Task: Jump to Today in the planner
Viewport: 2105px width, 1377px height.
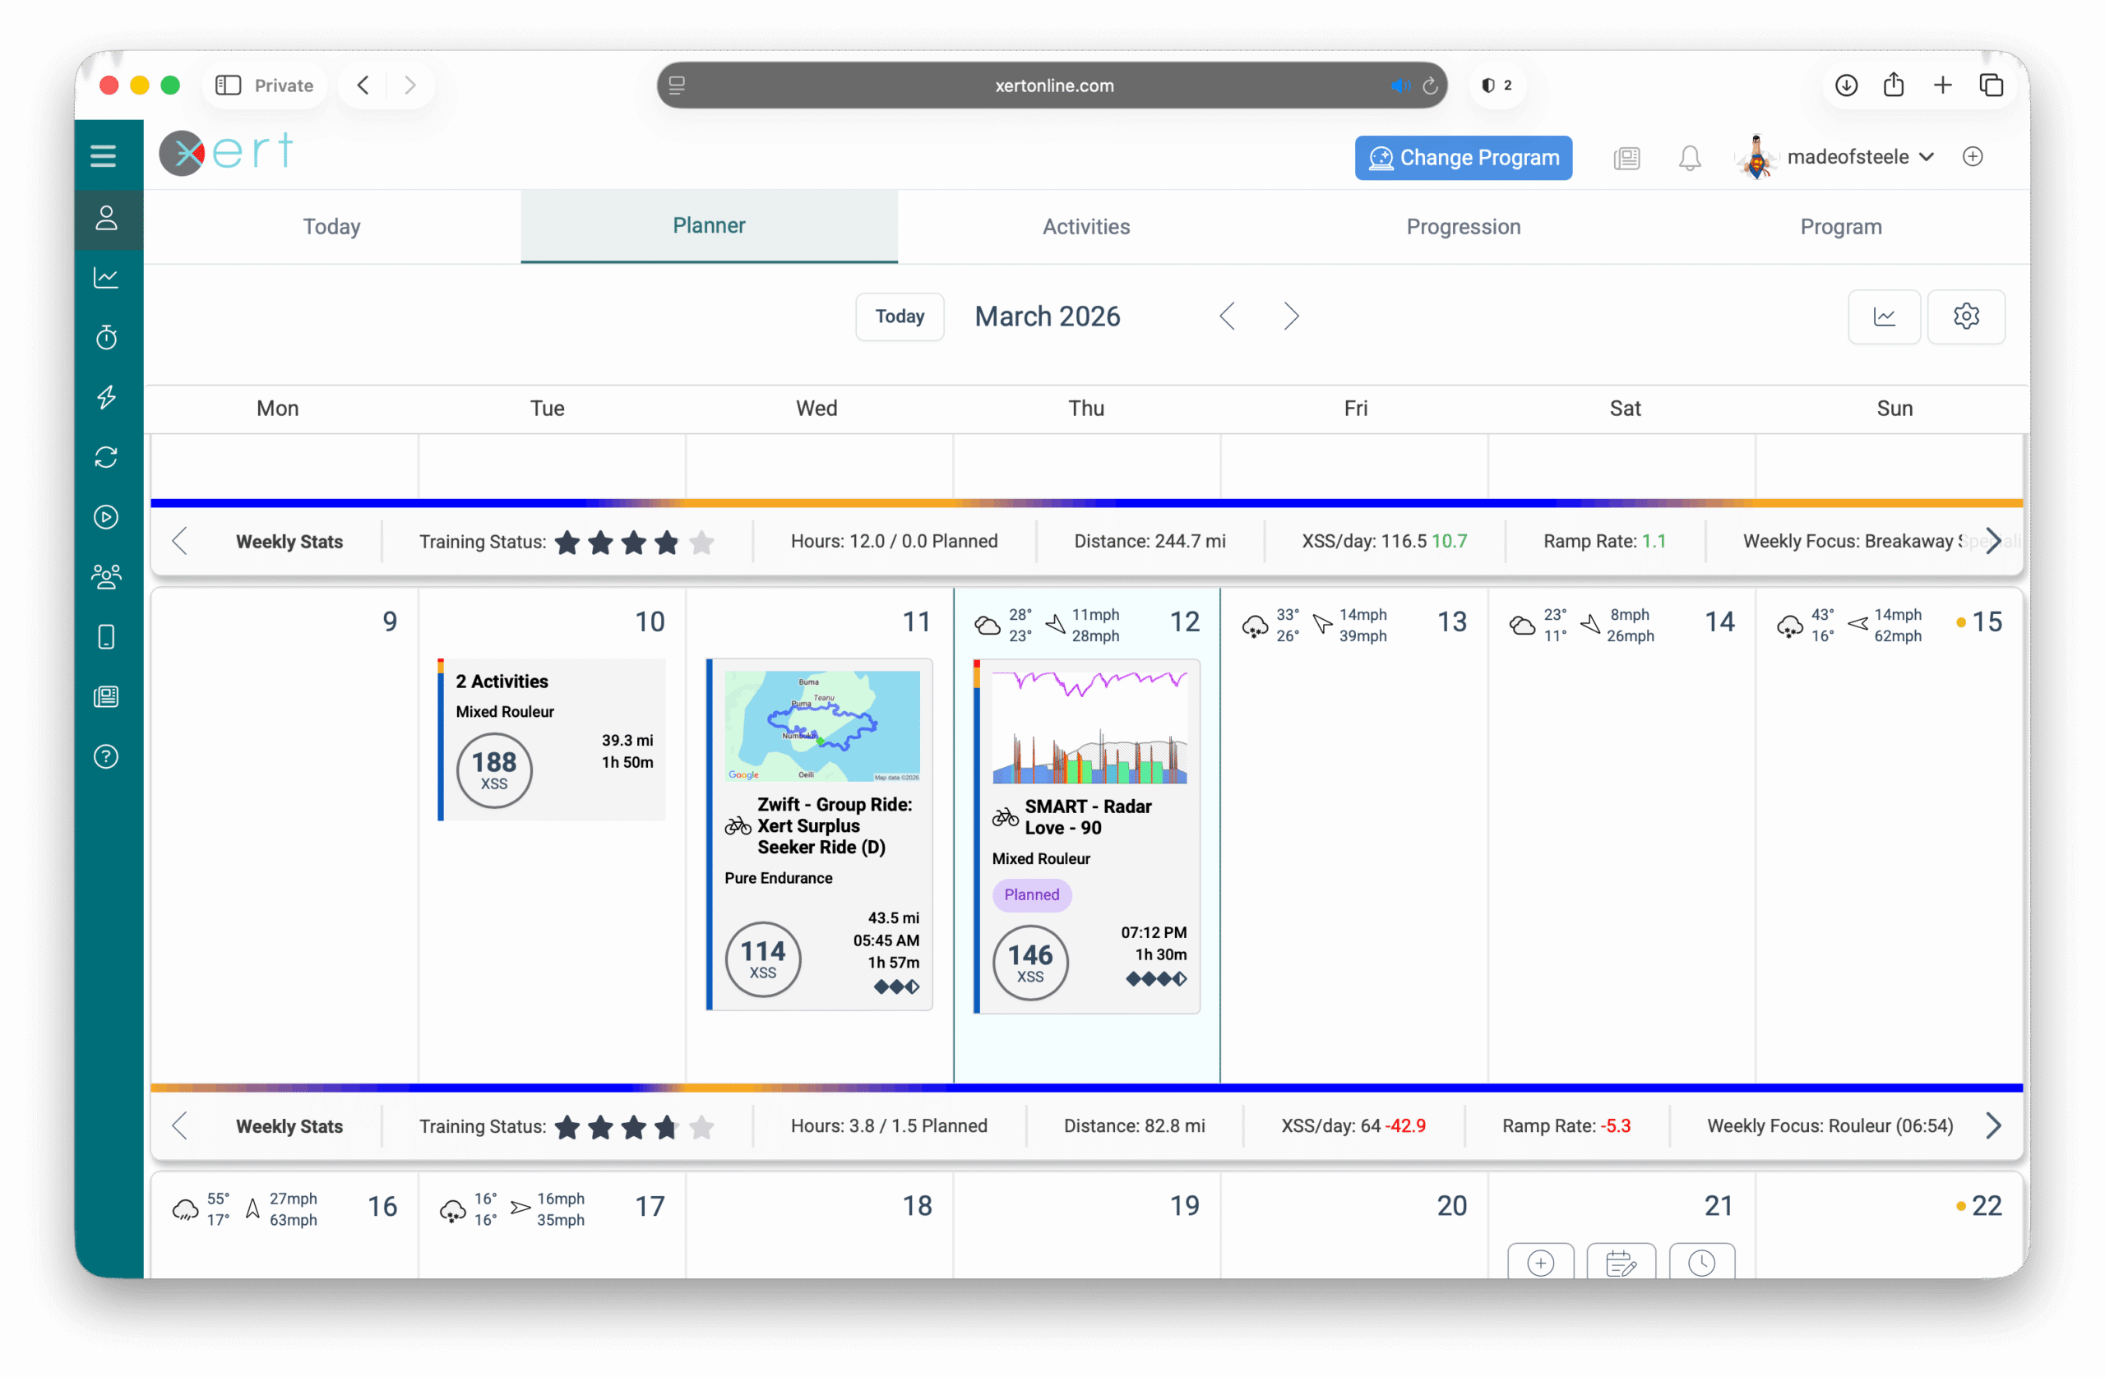Action: [x=900, y=317]
